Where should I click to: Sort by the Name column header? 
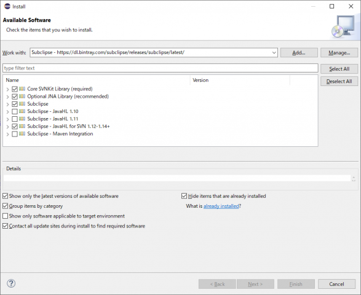point(97,80)
